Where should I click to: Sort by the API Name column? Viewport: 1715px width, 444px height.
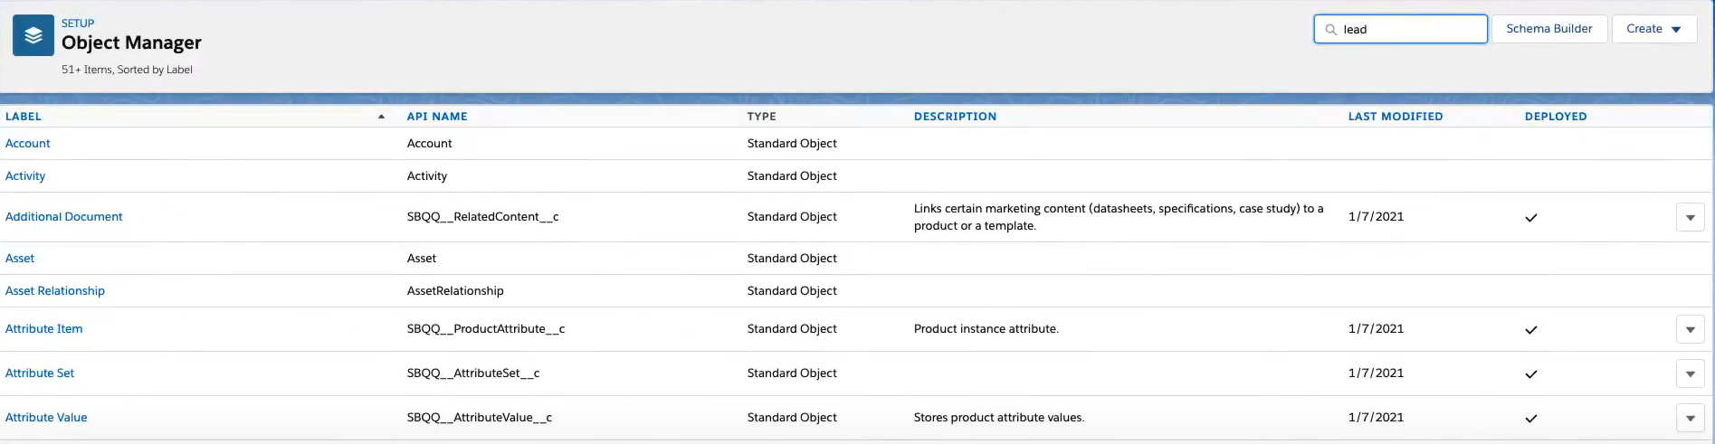437,117
